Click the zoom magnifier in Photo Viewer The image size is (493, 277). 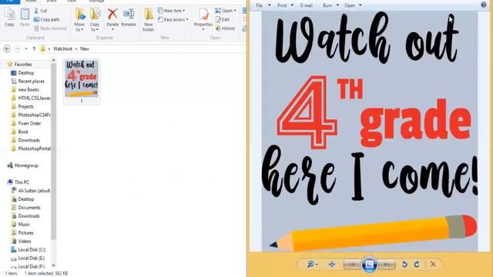pos(312,264)
